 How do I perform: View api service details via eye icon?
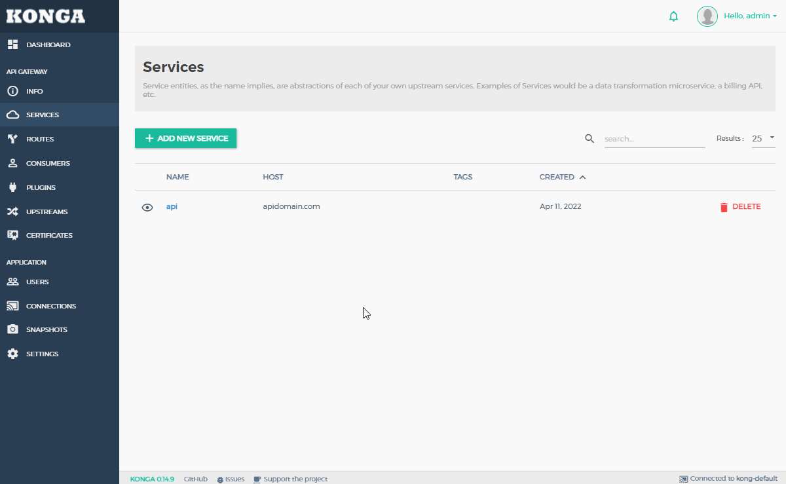pos(147,207)
